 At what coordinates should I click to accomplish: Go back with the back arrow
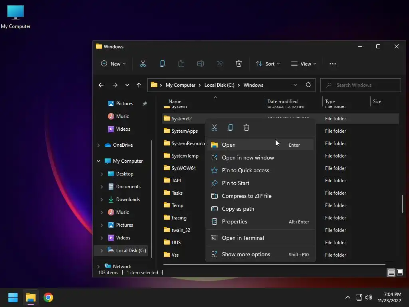[x=101, y=85]
